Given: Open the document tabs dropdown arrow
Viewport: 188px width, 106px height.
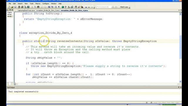Looking at the screenshot, I should pos(179,10).
